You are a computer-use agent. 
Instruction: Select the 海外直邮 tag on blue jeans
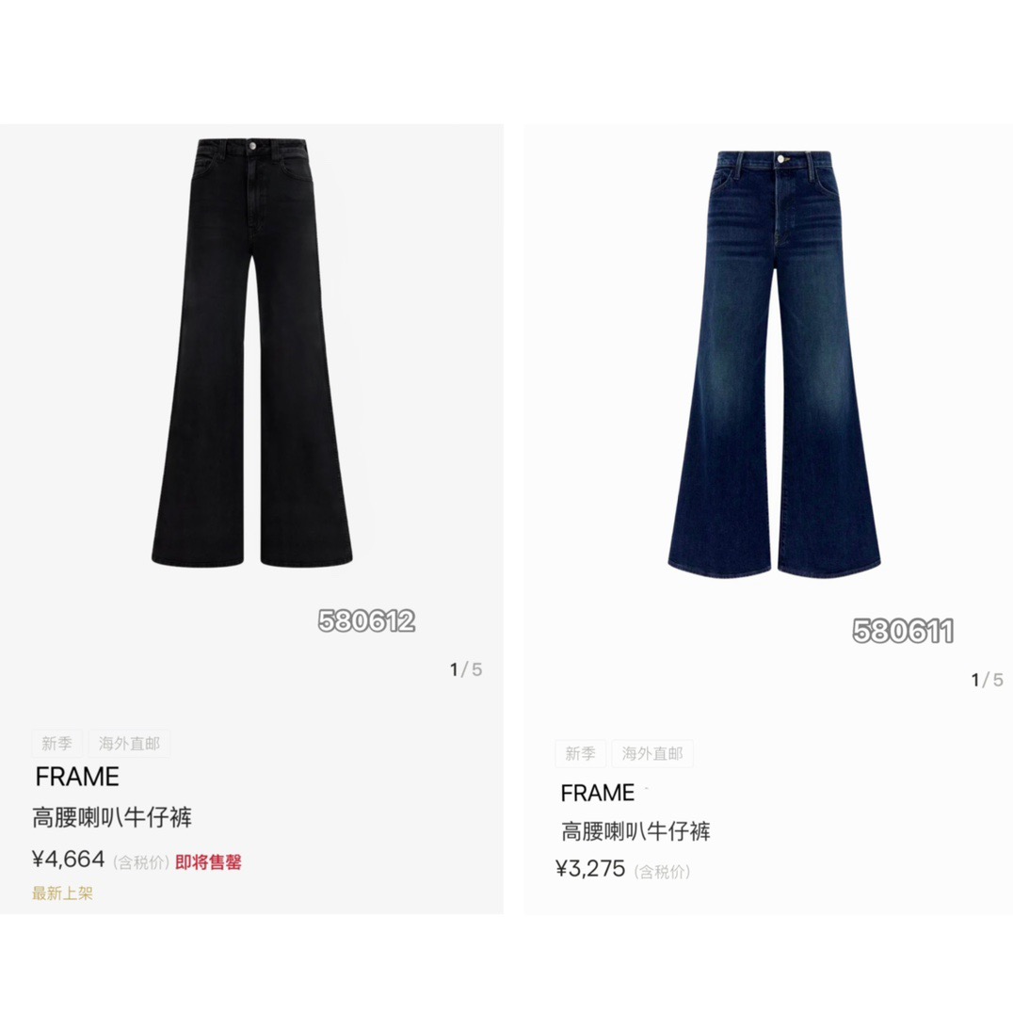[652, 754]
